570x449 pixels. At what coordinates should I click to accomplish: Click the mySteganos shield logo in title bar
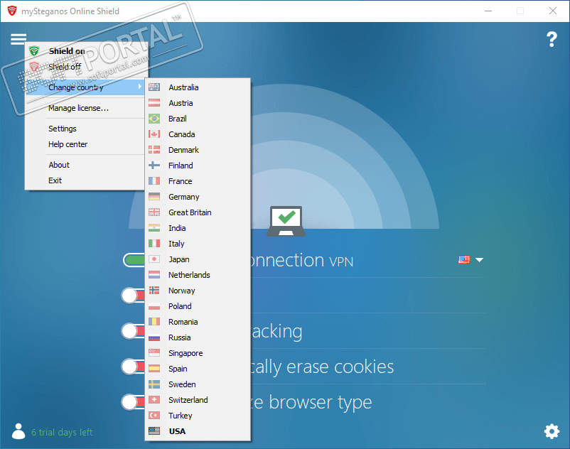(x=12, y=11)
